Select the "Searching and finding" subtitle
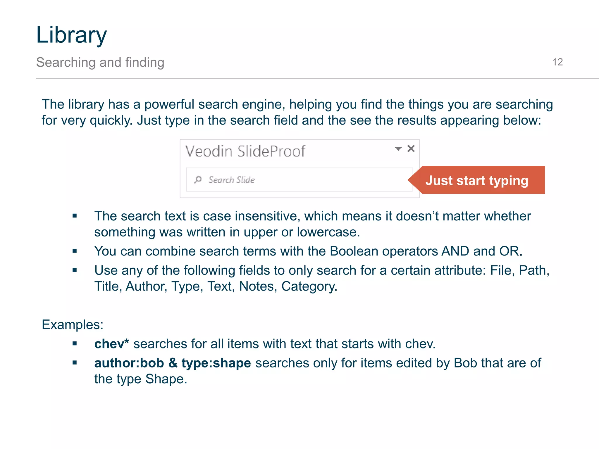The height and width of the screenshot is (449, 599). (x=100, y=63)
